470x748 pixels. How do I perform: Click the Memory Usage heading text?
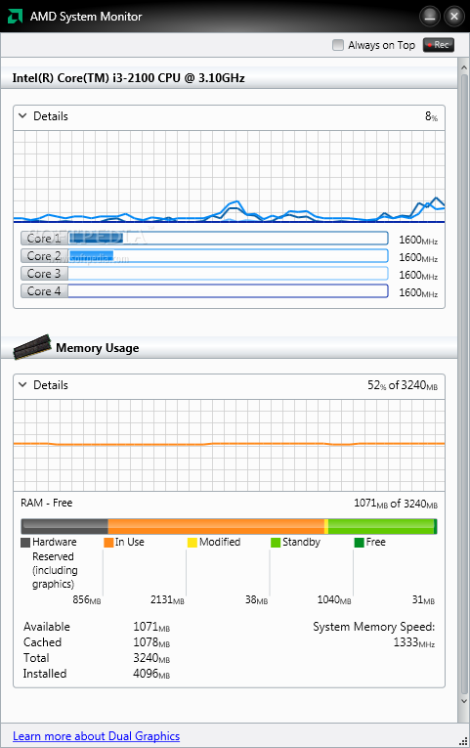[98, 348]
